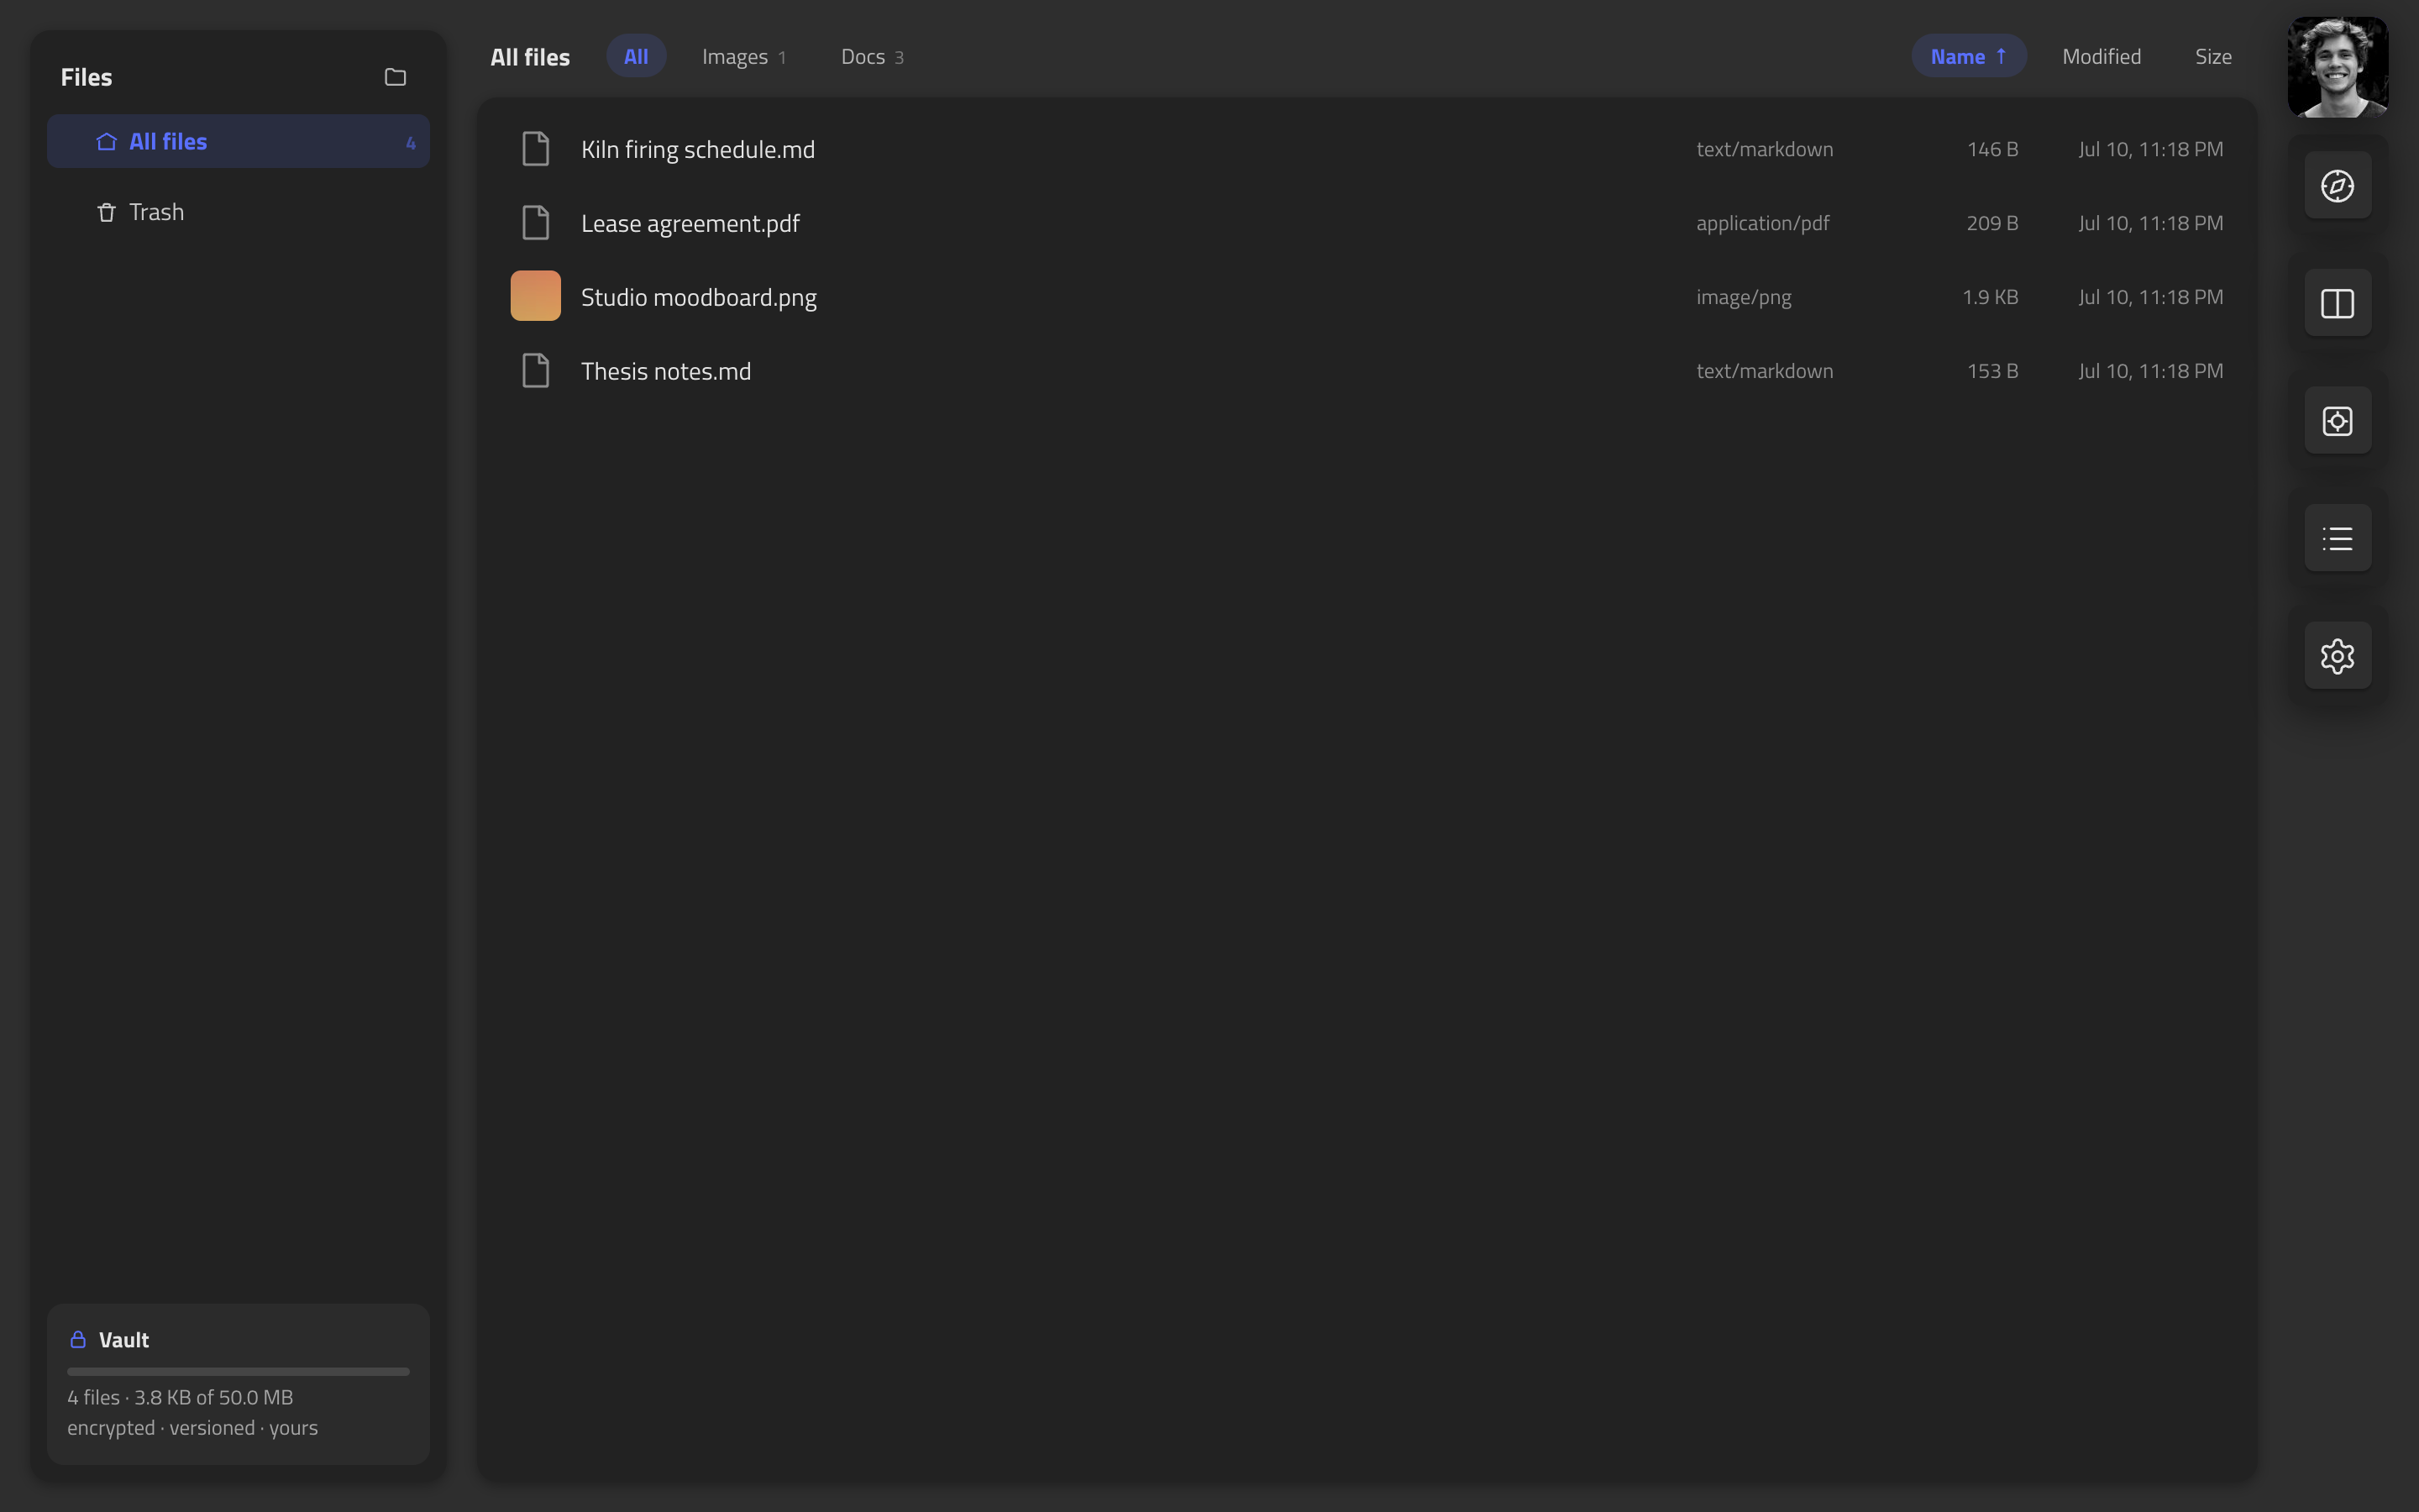
Task: Sort files by Size
Action: 2213,57
